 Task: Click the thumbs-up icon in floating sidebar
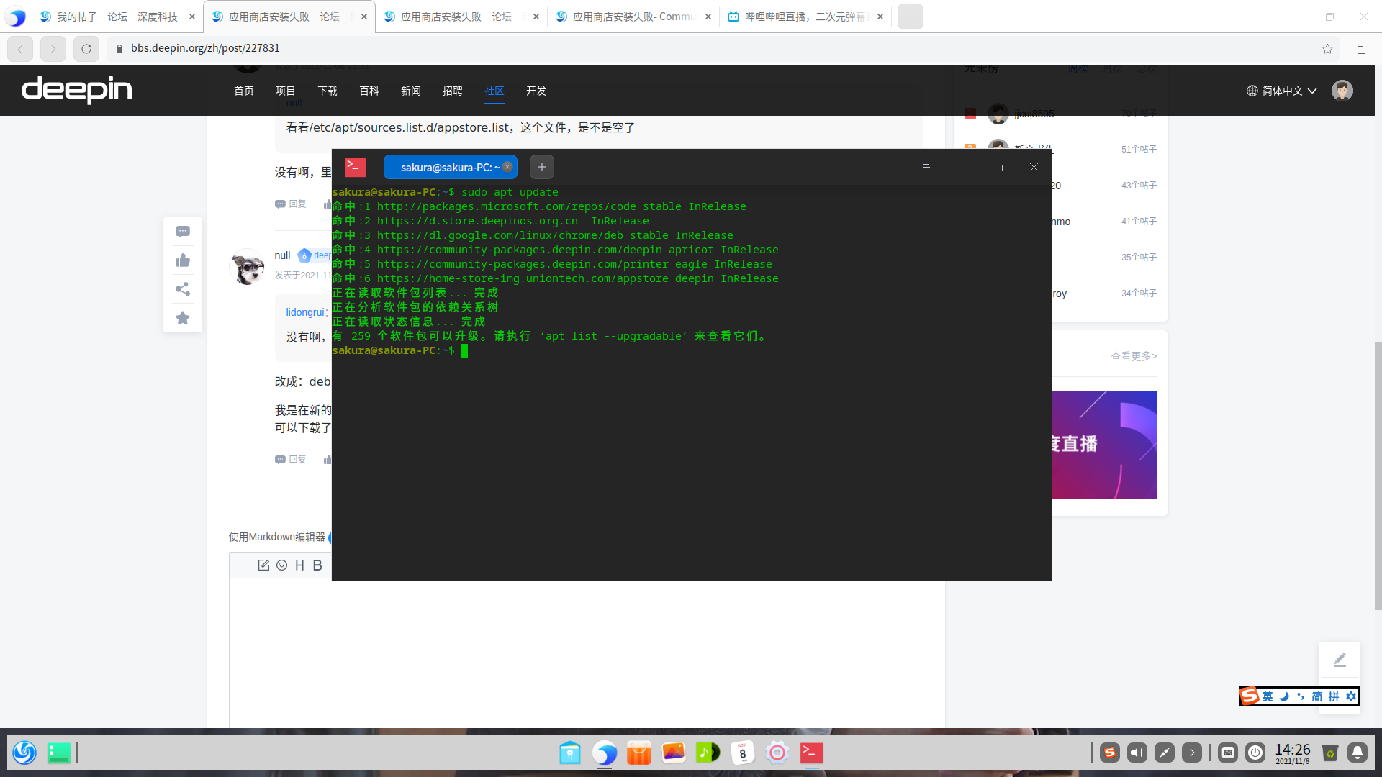pyautogui.click(x=183, y=260)
